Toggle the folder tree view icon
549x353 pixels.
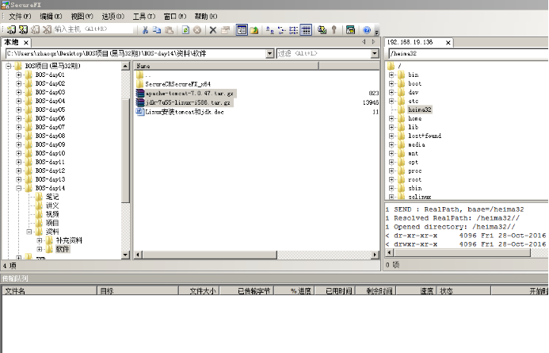pyautogui.click(x=242, y=30)
